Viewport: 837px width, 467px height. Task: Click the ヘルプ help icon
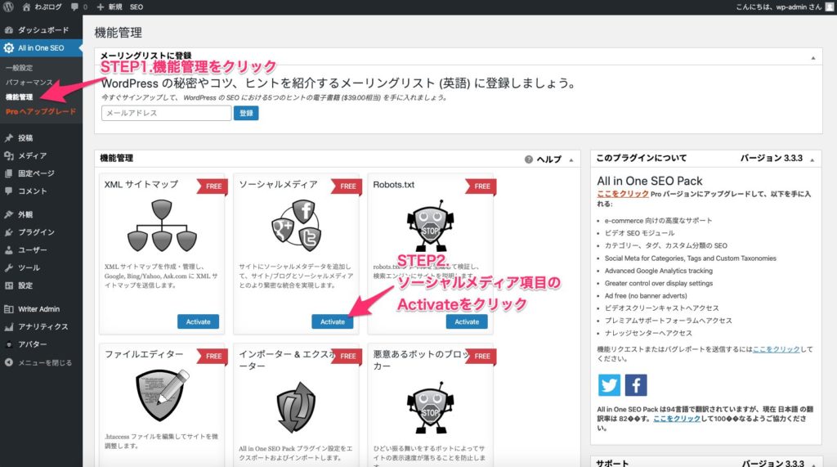coord(529,159)
